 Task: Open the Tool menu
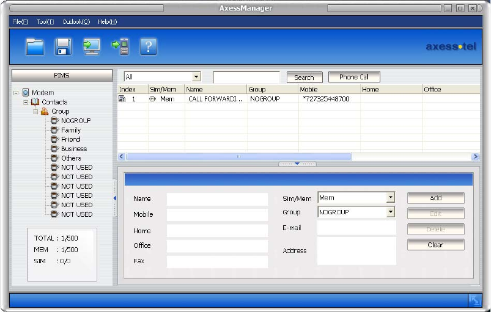click(x=45, y=21)
